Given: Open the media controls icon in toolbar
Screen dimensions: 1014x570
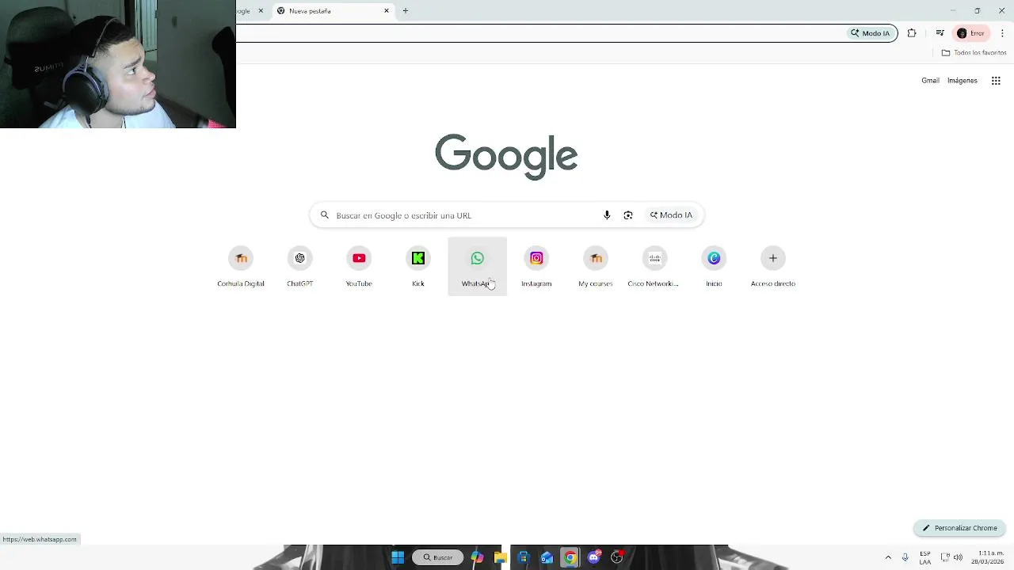Looking at the screenshot, I should pyautogui.click(x=940, y=33).
